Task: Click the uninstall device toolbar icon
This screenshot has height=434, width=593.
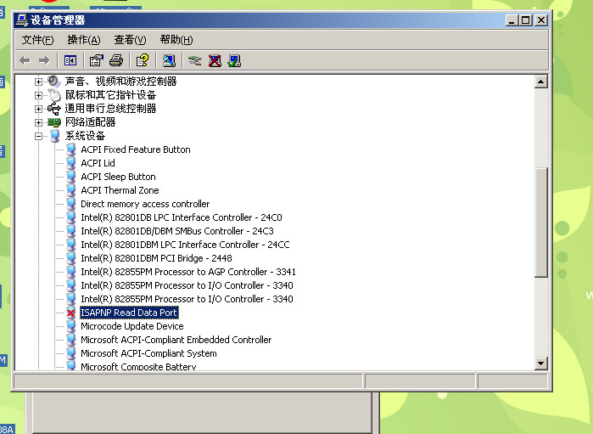Action: [x=215, y=60]
